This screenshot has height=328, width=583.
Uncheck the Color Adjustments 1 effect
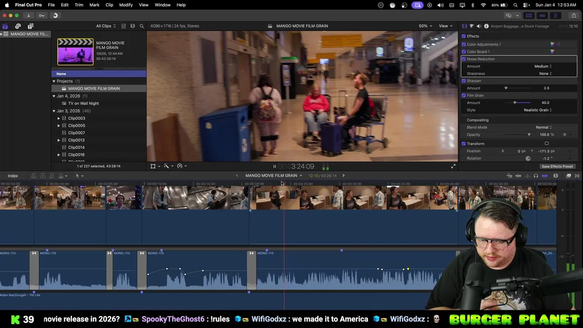[464, 44]
